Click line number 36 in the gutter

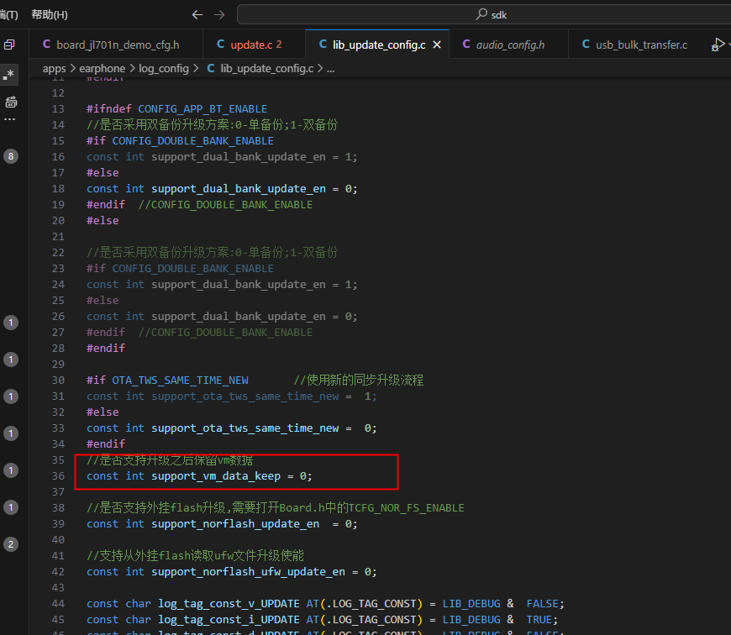click(x=58, y=476)
